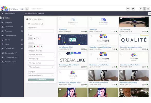
Task: Filter visibility by the red dot
Action: [38, 46]
